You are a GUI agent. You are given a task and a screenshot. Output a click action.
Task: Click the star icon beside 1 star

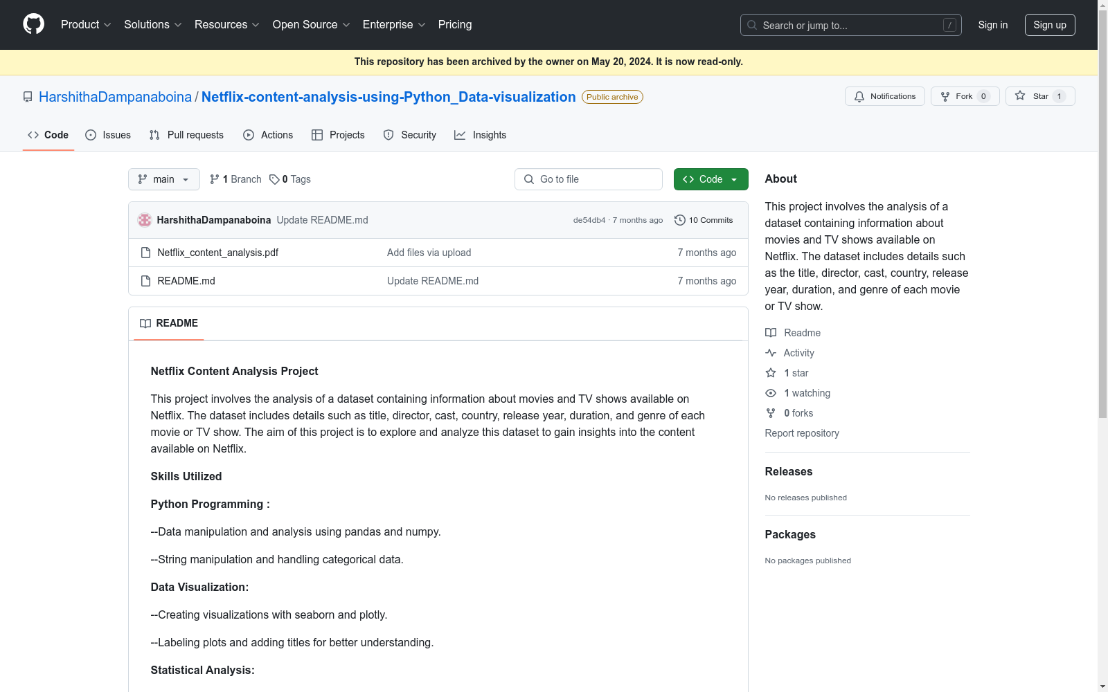(771, 373)
